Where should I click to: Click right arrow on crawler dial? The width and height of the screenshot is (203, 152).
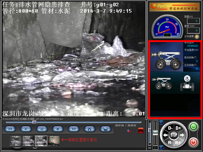click(182, 135)
